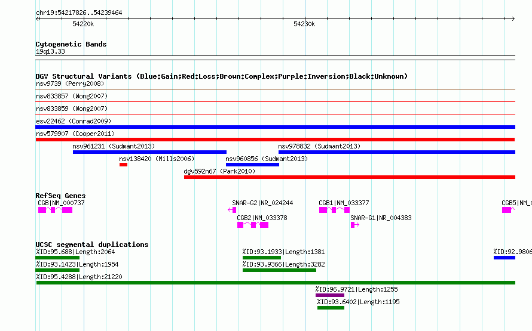Screen dimensions: 532x331
Task: Click the nsv978832 (Sudmant2013) label
Action: 319,146
